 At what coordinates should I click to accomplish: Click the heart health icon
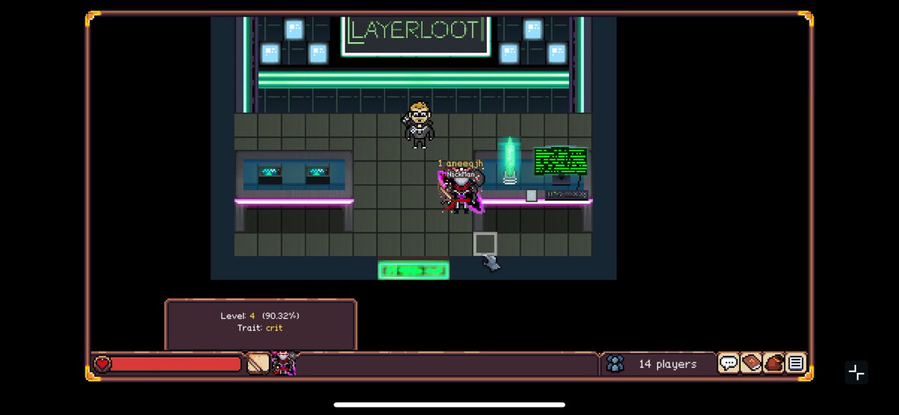pos(102,364)
